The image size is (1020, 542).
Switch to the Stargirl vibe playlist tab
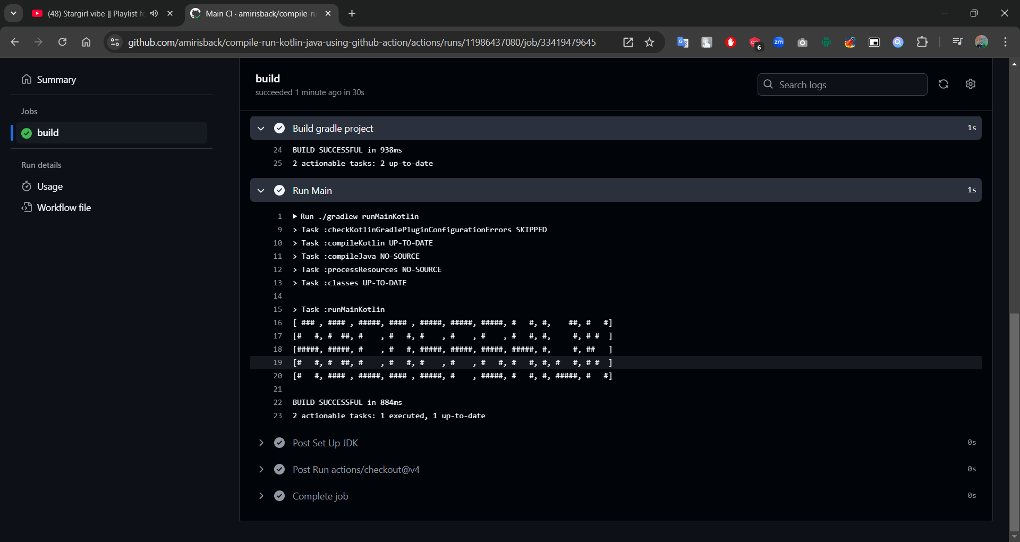pos(90,14)
